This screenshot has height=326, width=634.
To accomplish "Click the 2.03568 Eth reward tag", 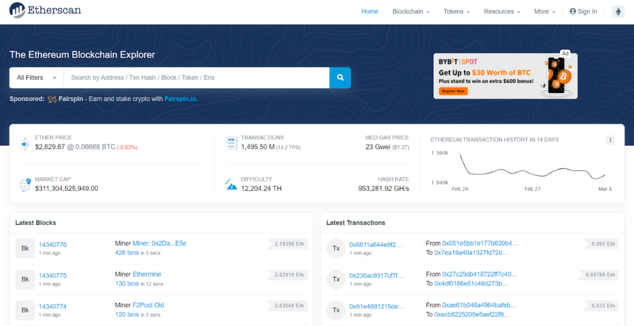I will click(x=288, y=305).
